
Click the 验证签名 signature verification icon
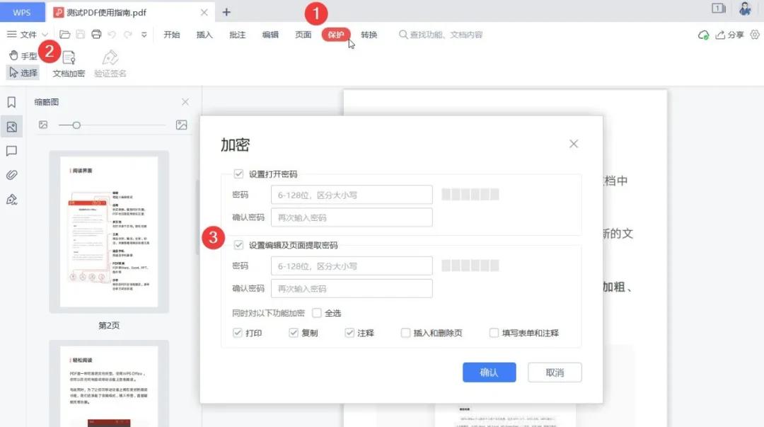(110, 63)
